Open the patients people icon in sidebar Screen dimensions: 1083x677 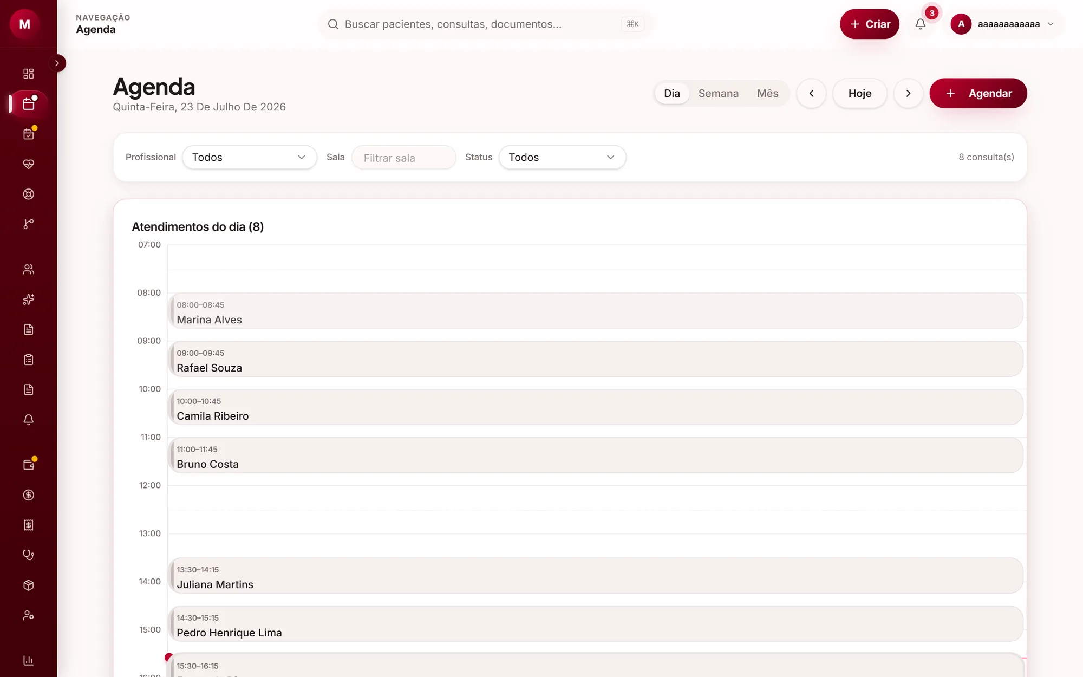click(29, 269)
